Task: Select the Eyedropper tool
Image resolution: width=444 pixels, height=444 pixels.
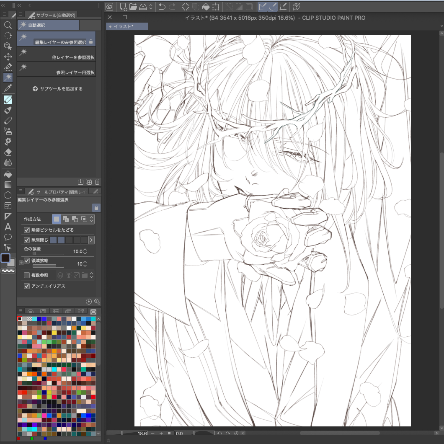Action: 8,88
